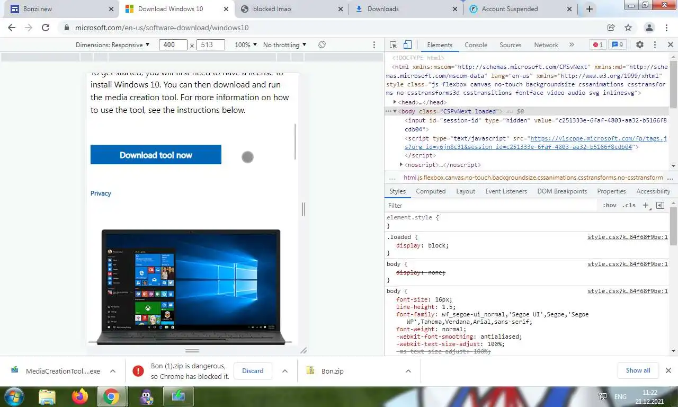Collapse the body element node

pyautogui.click(x=395, y=111)
